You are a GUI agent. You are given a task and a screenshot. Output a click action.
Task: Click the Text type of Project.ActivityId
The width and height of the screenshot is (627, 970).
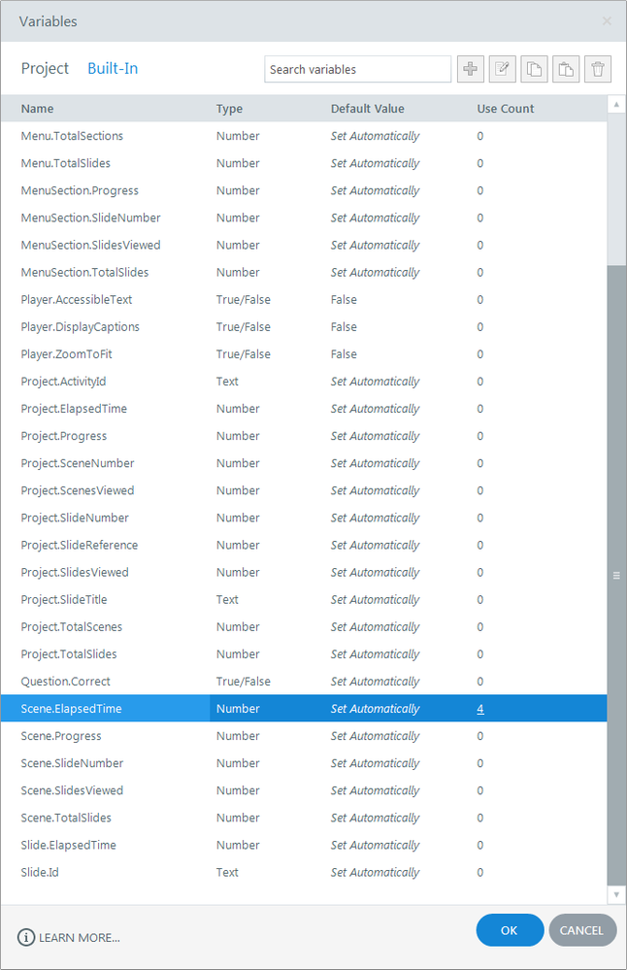point(227,381)
